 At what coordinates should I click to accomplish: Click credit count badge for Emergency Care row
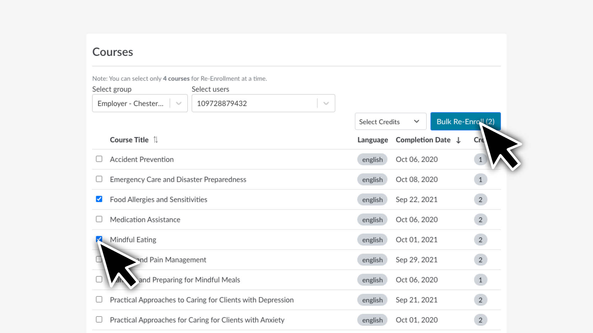[480, 179]
